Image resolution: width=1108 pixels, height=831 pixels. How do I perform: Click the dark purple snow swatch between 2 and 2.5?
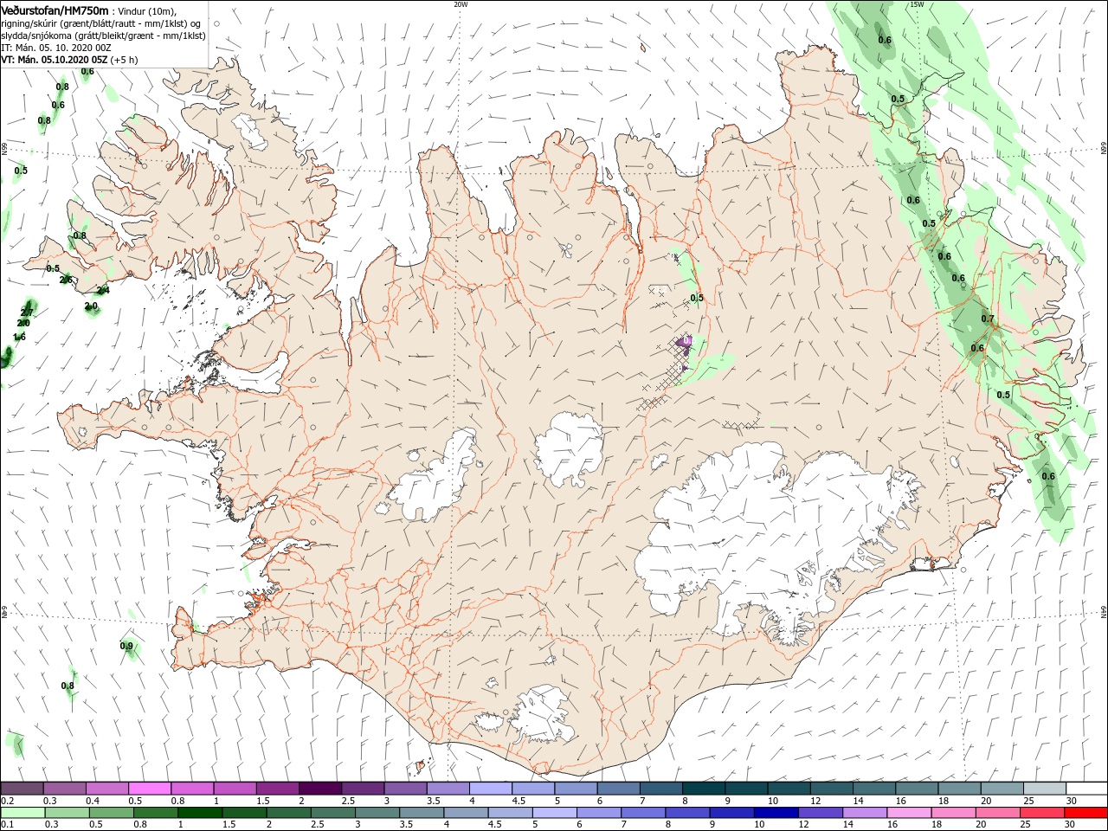point(320,788)
